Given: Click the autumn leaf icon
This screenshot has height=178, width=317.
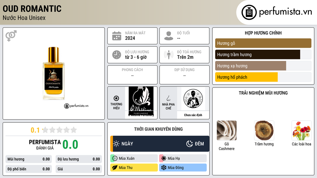Looking at the screenshot, I should 115,167.
